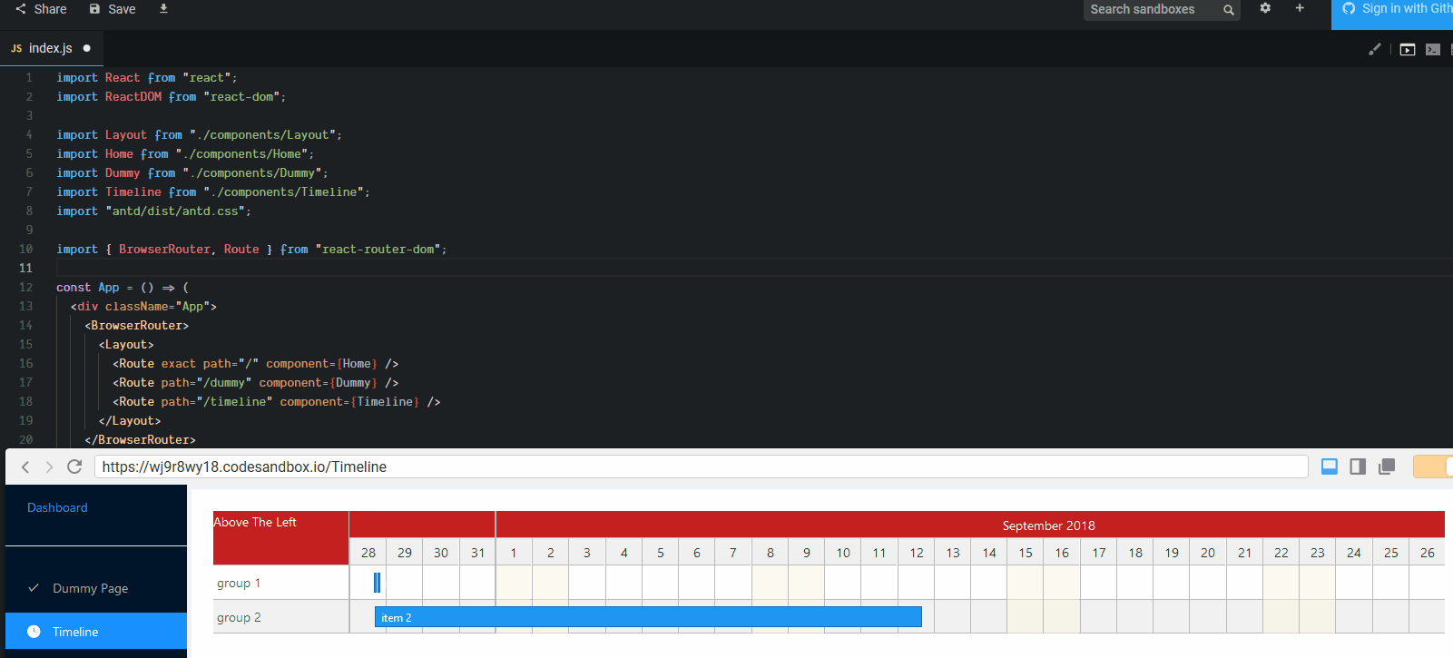This screenshot has height=658, width=1453.
Task: Click day 26 in timeline header
Action: pyautogui.click(x=1427, y=552)
